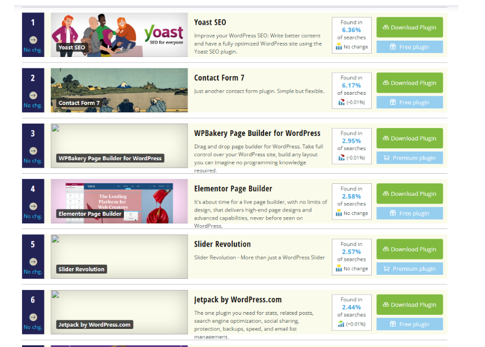Click the 6.36% search share value
Screen dimensions: 485x347
tap(351, 30)
